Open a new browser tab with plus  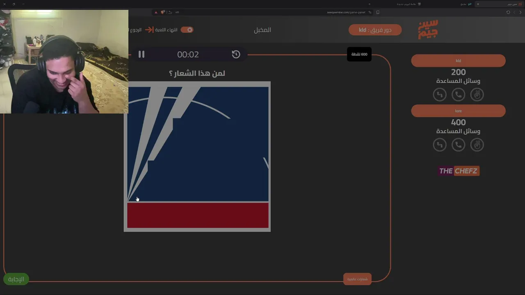[x=369, y=4]
